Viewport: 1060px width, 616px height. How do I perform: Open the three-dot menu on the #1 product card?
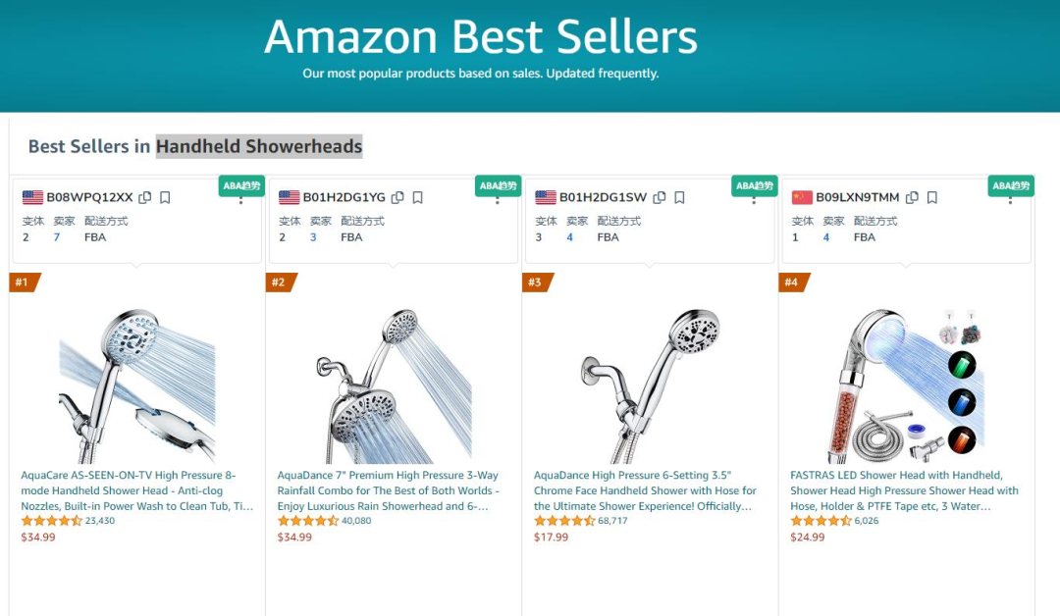point(240,201)
